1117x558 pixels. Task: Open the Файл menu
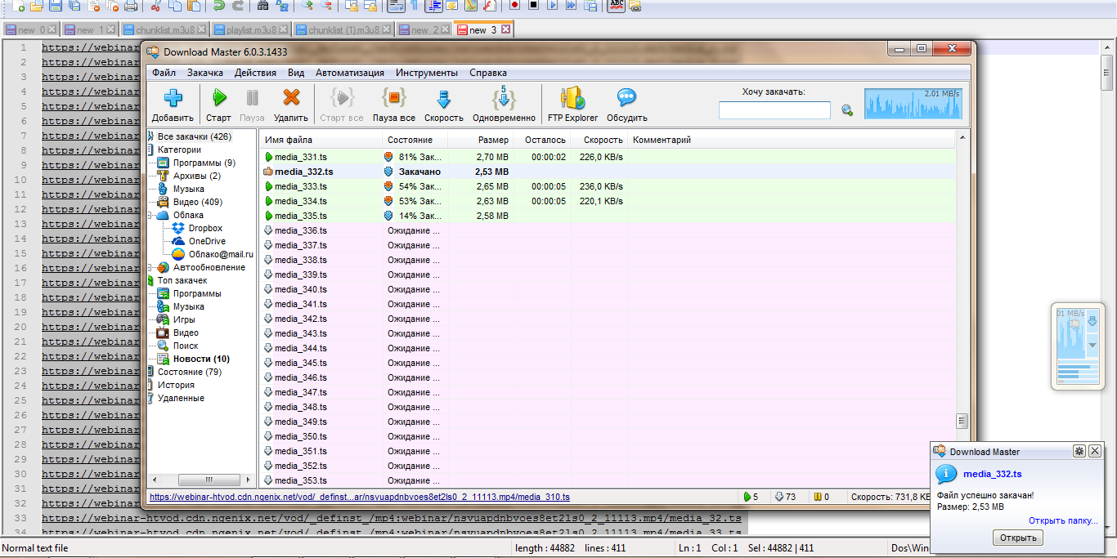[x=164, y=73]
